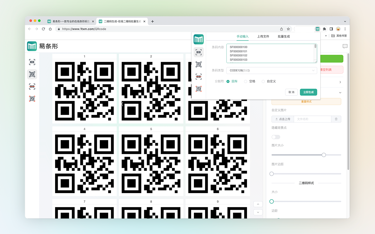Navigate back in the browser

(30, 29)
